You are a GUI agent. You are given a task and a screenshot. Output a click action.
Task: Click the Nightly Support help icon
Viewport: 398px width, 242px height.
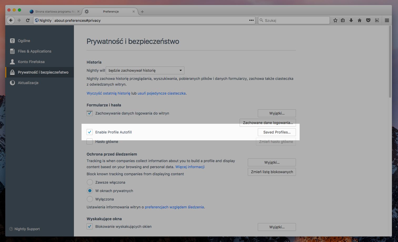pyautogui.click(x=11, y=229)
